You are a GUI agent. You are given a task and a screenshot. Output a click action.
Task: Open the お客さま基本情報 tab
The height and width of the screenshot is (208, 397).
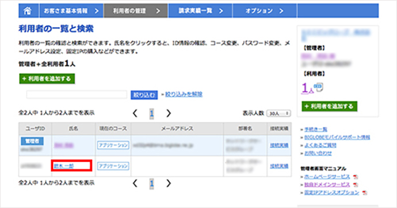click(71, 10)
